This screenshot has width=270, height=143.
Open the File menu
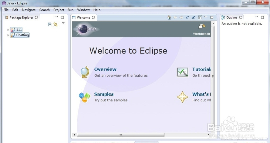(x=6, y=10)
